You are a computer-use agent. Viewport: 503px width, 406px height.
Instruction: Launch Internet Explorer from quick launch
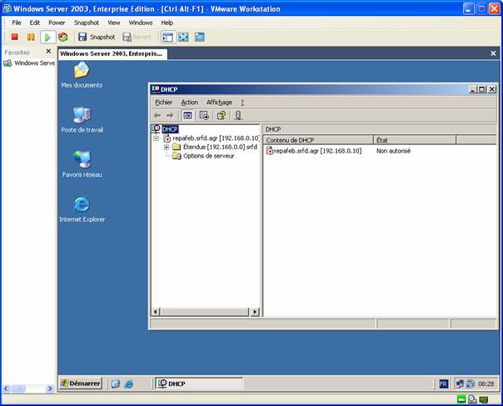[128, 383]
